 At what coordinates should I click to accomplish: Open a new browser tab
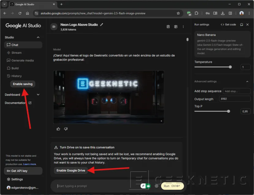(x=61, y=4)
